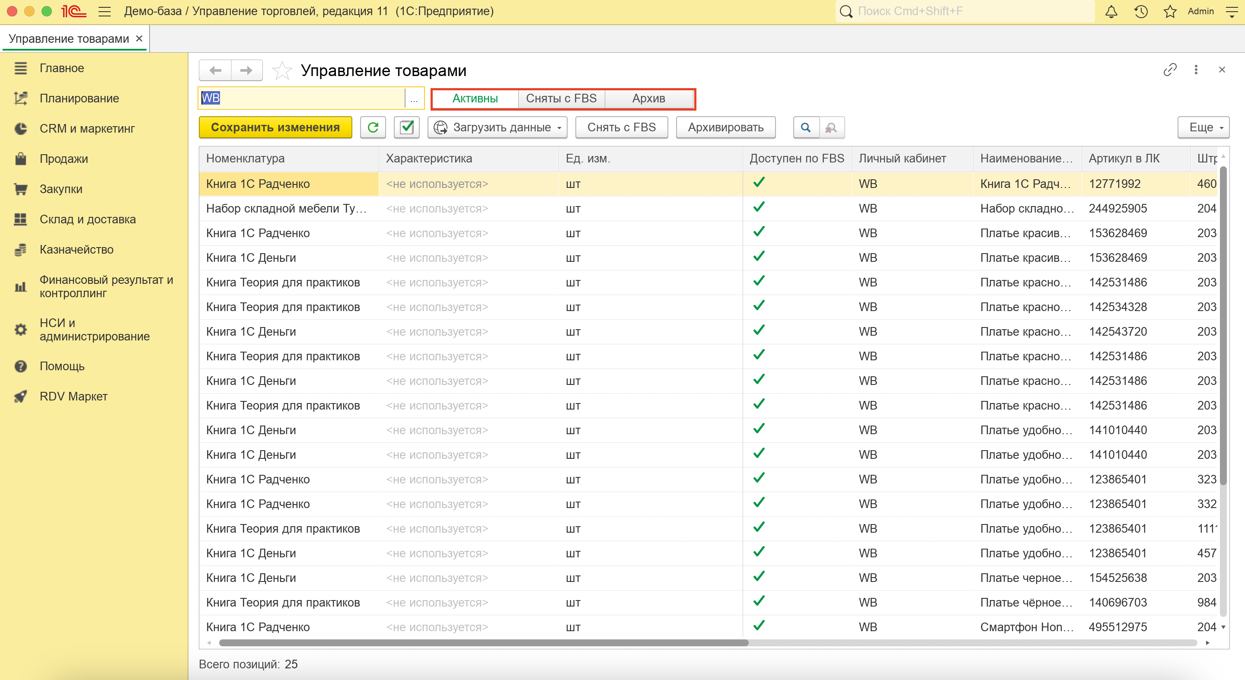
Task: Switch to the Снято с FBS tab
Action: pyautogui.click(x=561, y=99)
